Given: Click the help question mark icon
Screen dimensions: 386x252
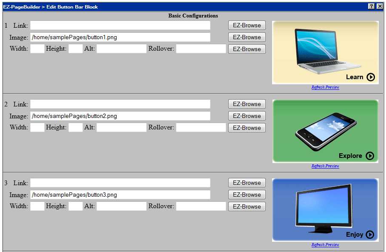Looking at the screenshot, I should 372,6.
